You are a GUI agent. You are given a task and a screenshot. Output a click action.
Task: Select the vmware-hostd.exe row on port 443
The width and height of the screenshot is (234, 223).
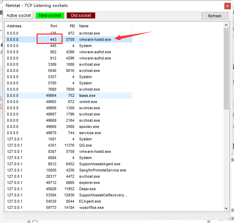coord(69,39)
